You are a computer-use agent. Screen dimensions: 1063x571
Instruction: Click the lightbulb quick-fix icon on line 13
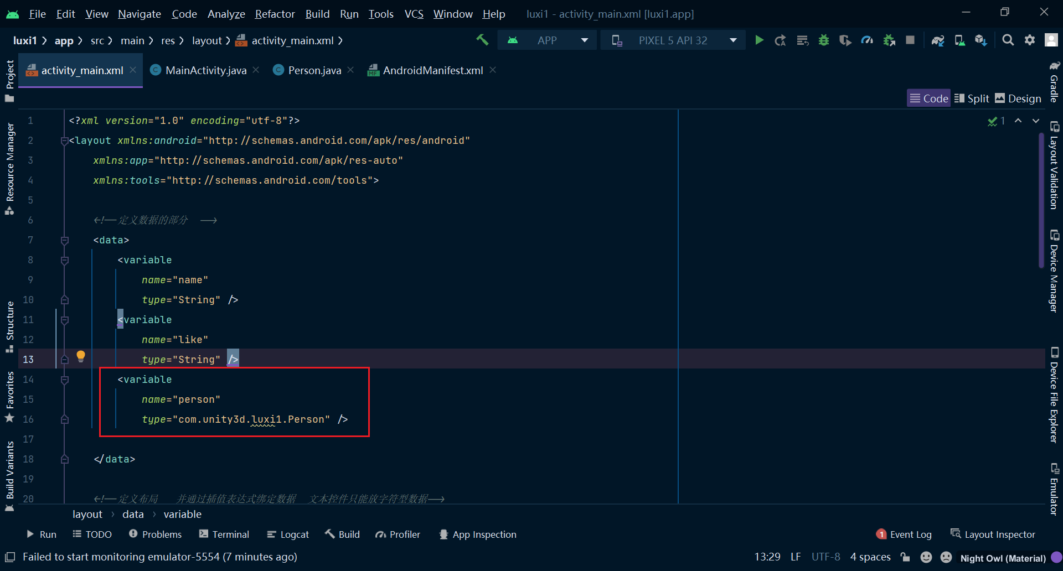(81, 356)
